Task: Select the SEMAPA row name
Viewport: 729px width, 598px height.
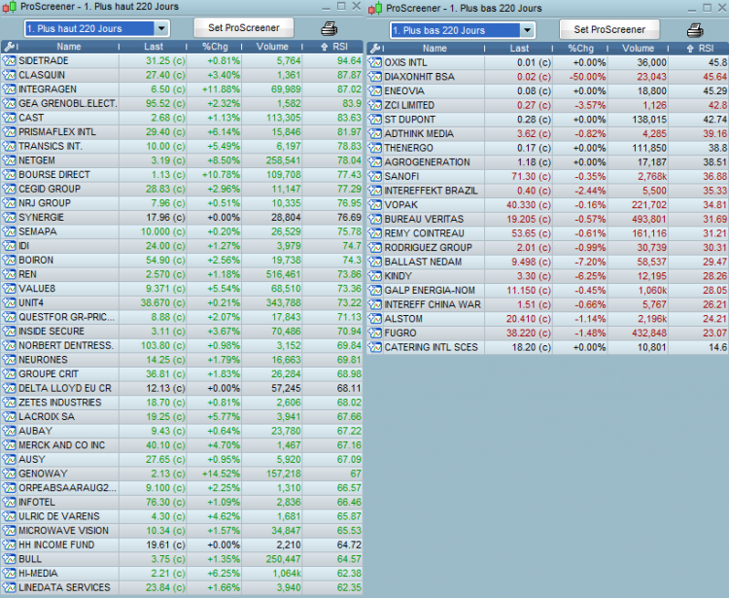Action: coord(38,231)
